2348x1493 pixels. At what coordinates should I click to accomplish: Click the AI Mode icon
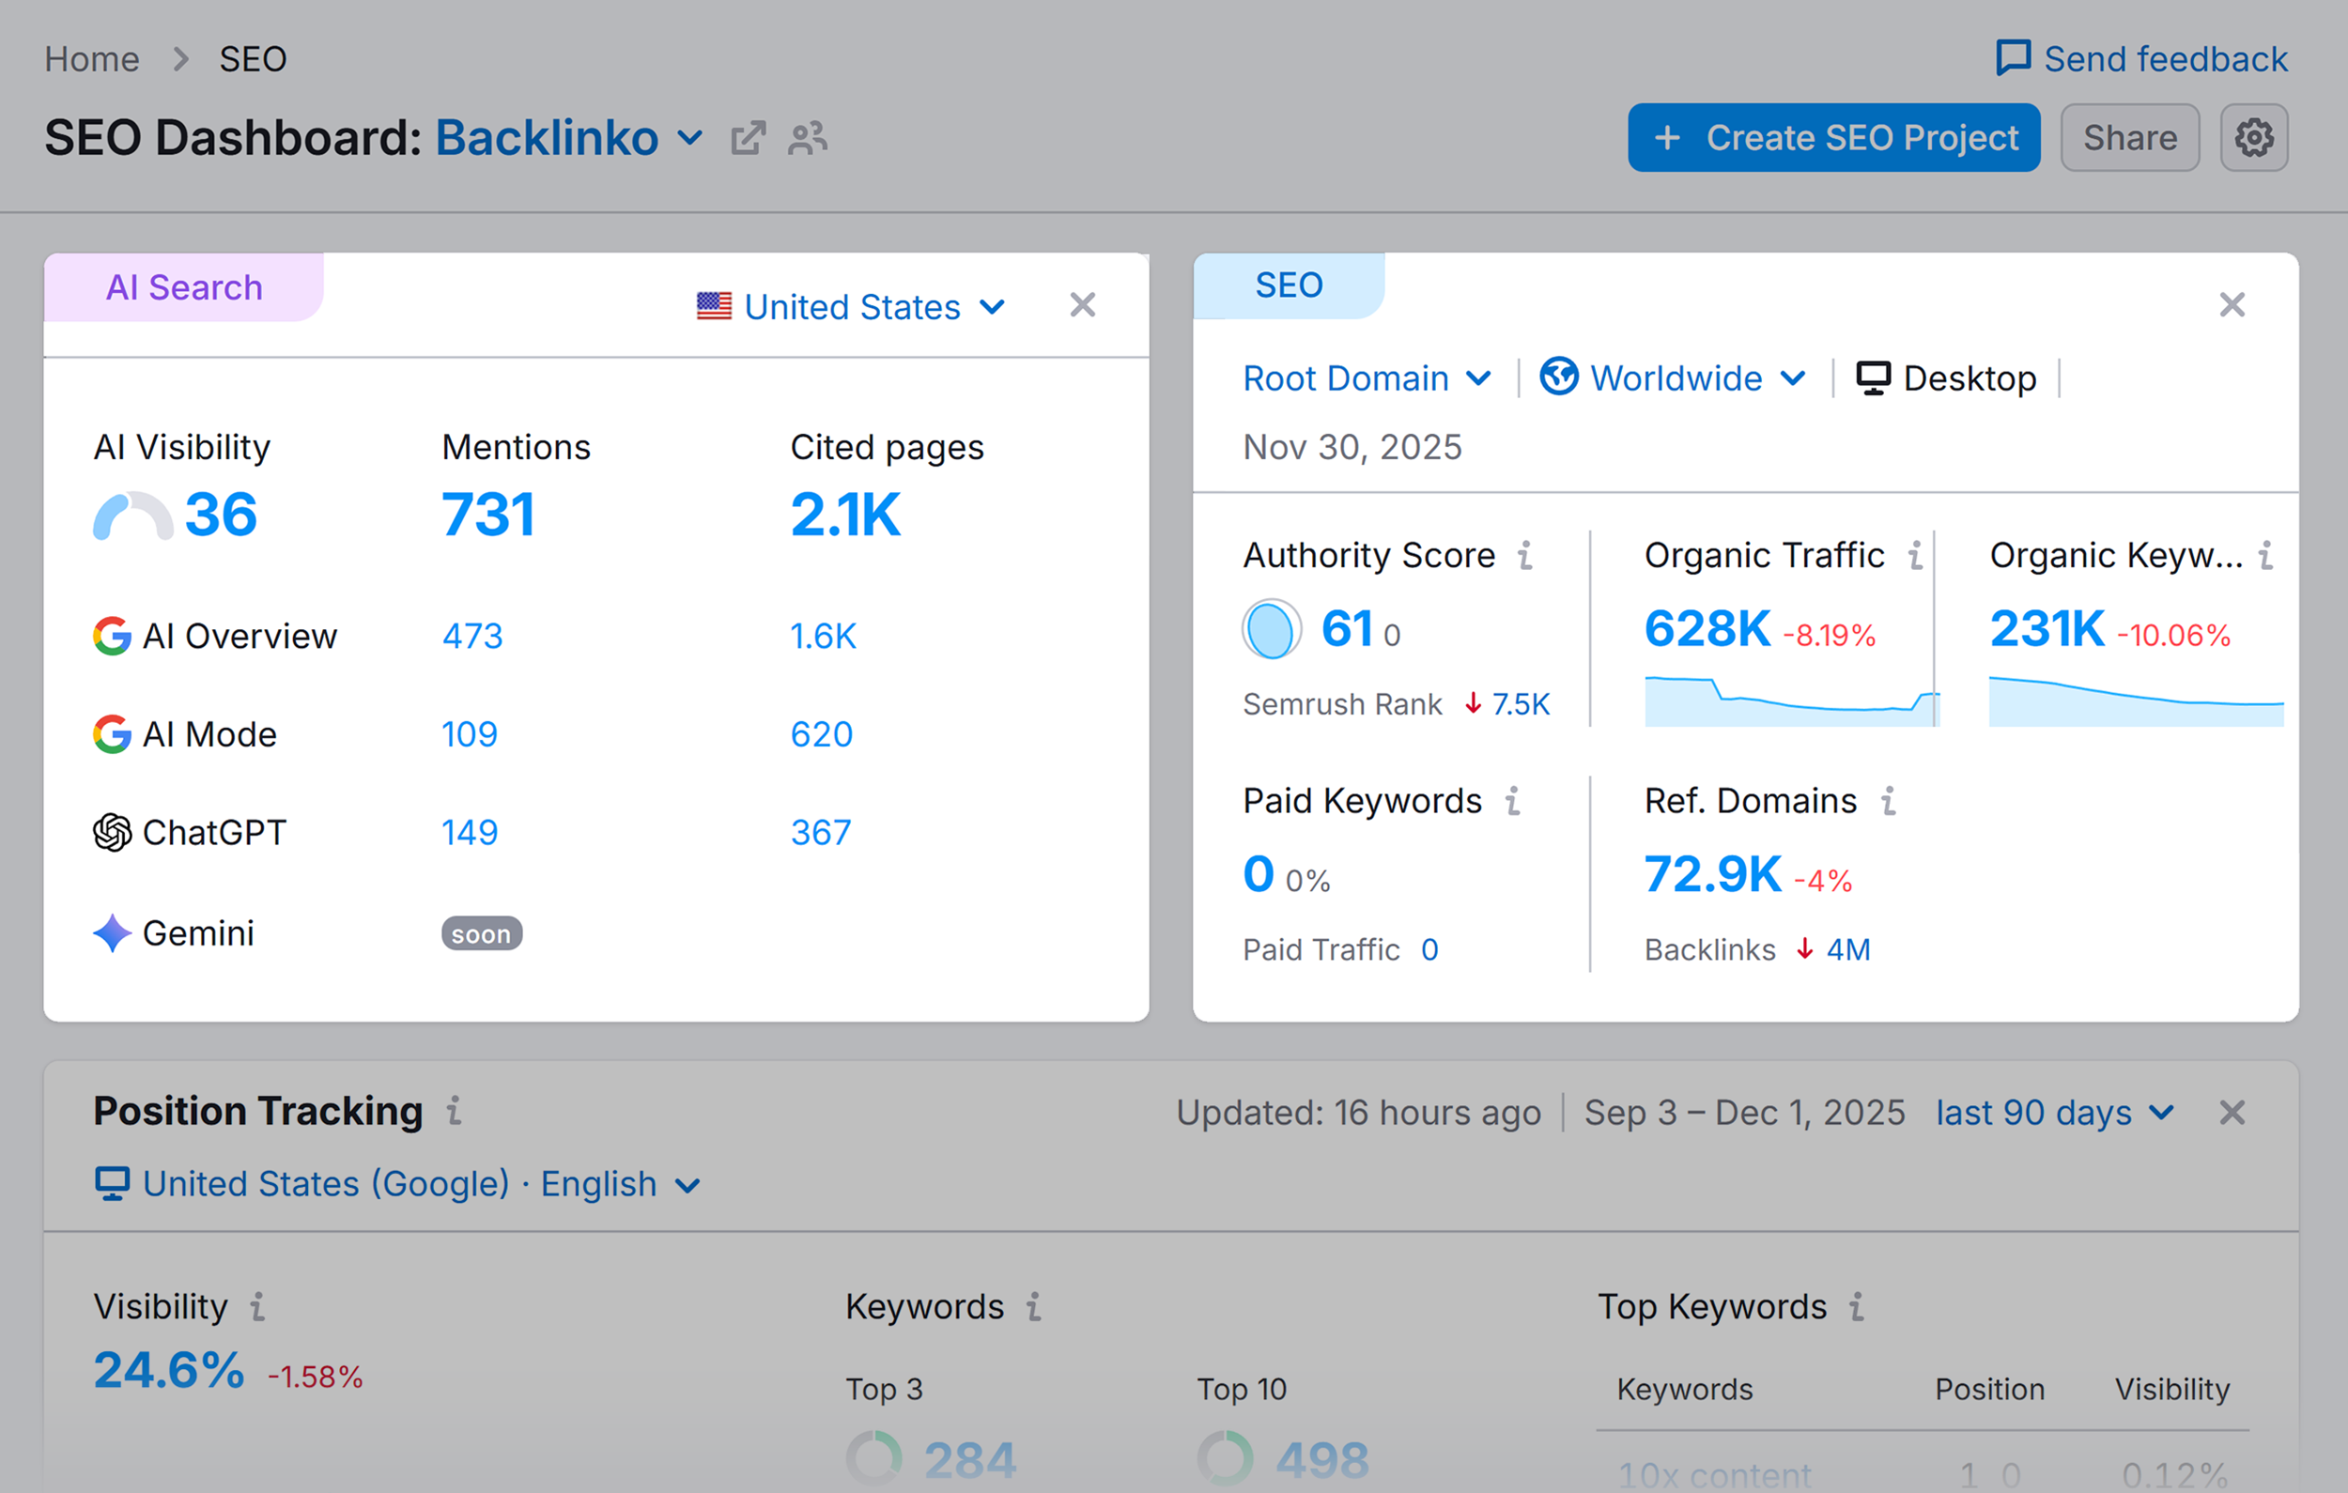point(111,734)
